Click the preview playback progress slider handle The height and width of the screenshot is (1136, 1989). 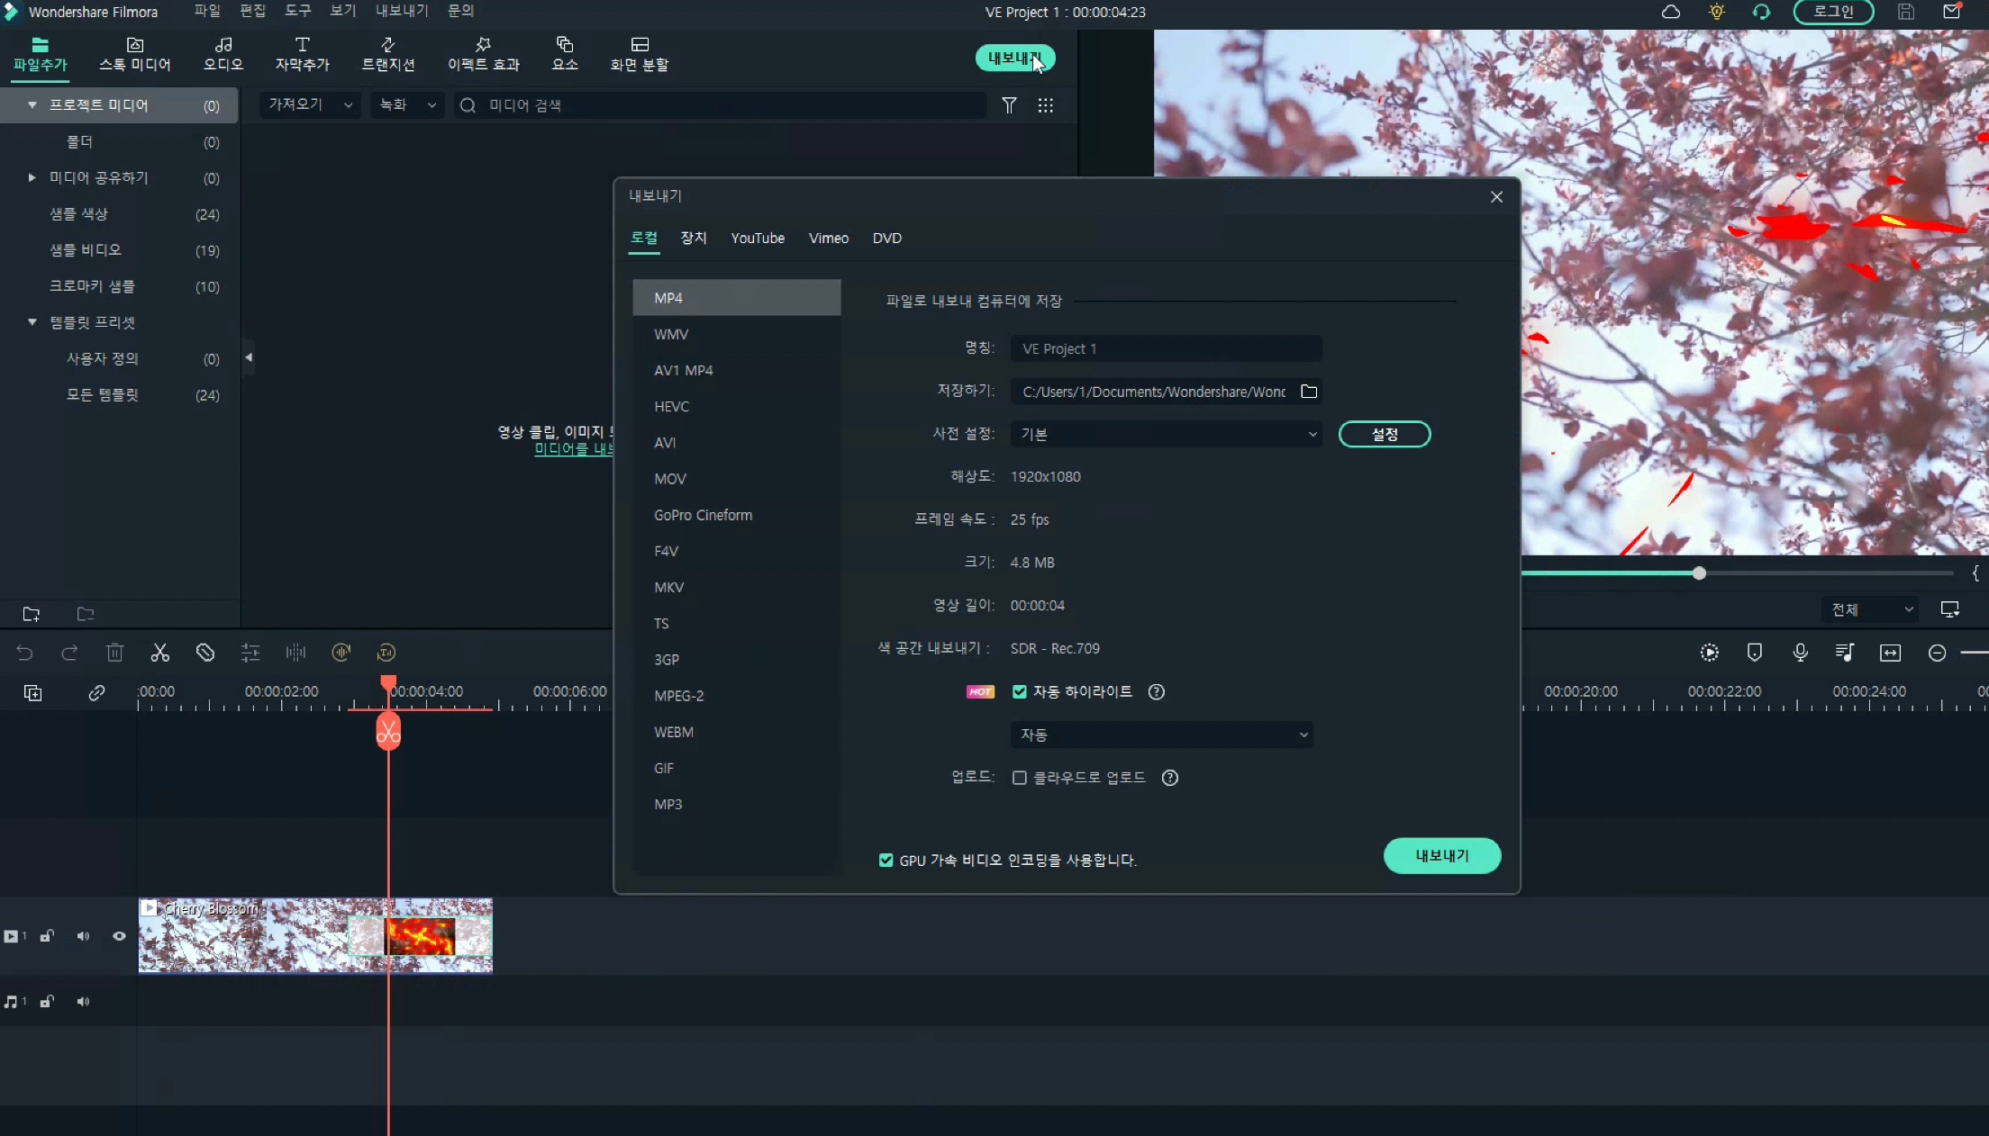click(1699, 573)
